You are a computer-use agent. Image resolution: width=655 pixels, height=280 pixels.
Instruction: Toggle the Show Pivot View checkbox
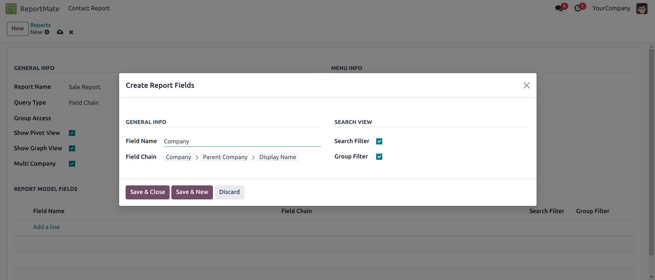tap(72, 133)
